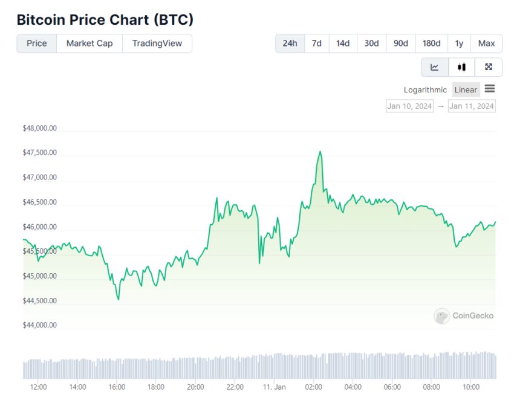514x400 pixels.
Task: Open the chart hamburger menu
Action: click(490, 89)
